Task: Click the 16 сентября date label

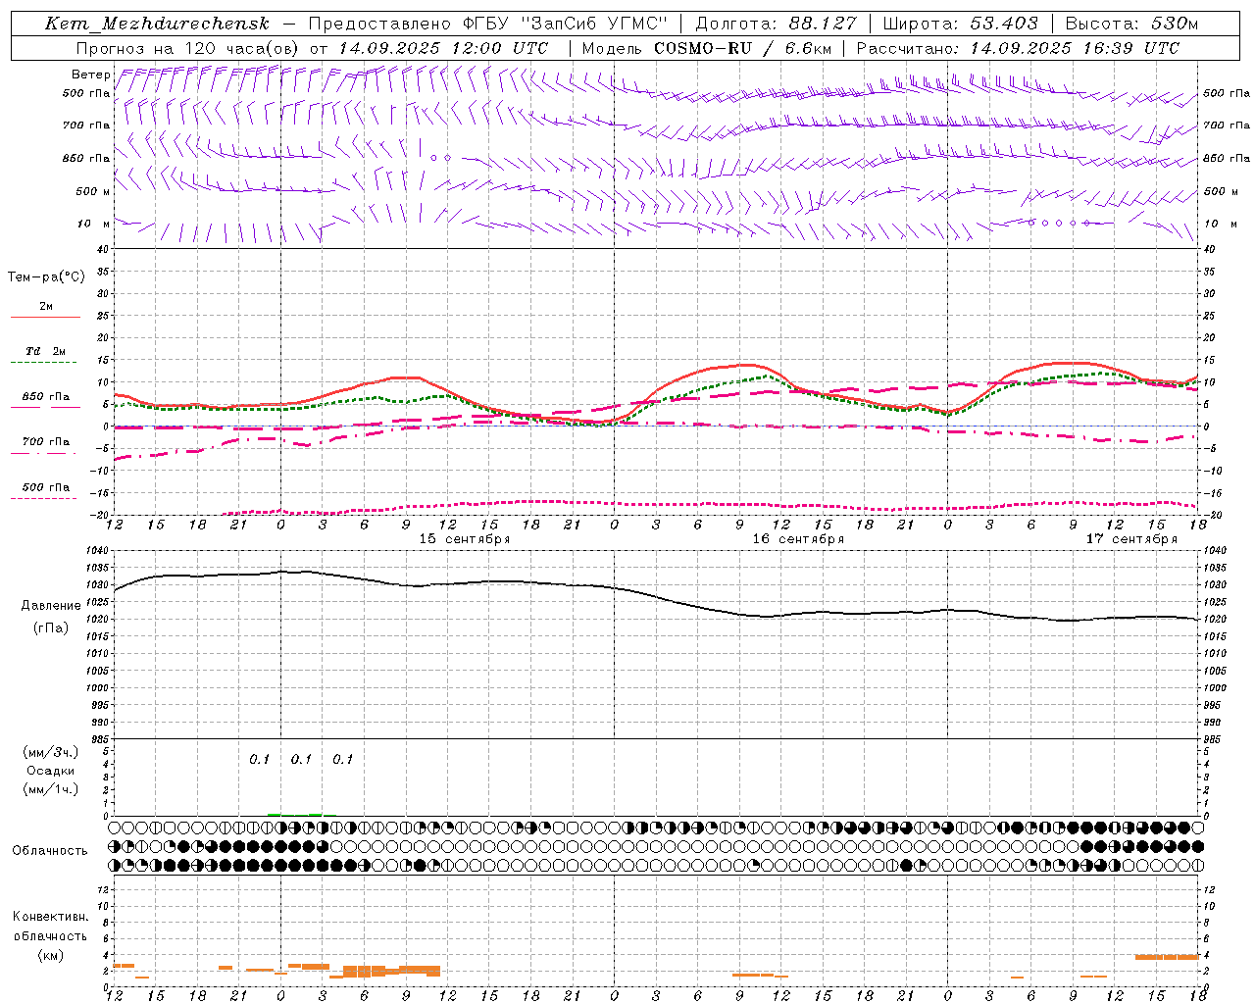Action: tap(797, 538)
